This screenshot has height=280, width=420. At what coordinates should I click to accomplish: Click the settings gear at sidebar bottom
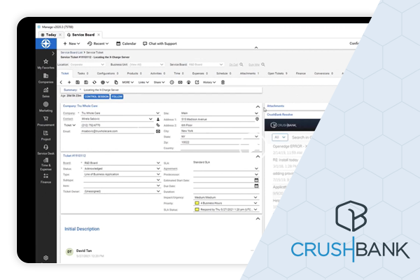45,258
